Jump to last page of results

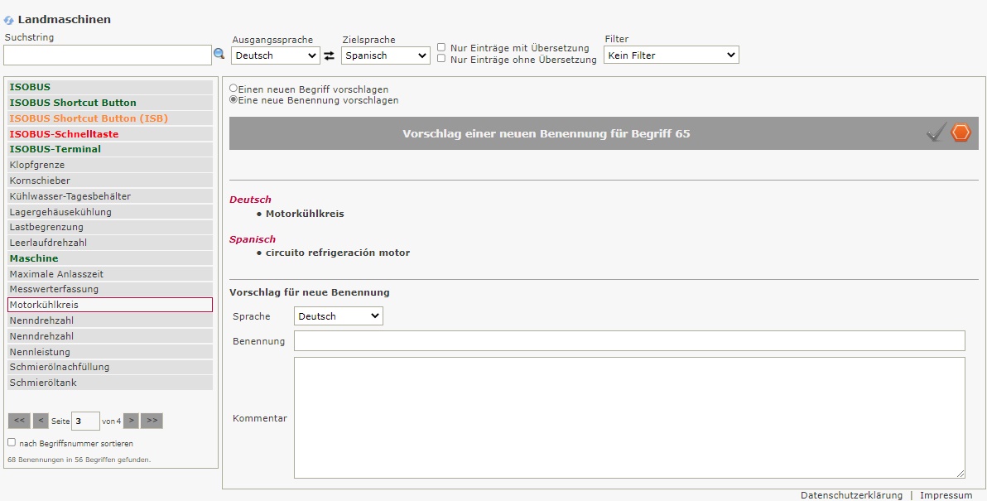152,421
